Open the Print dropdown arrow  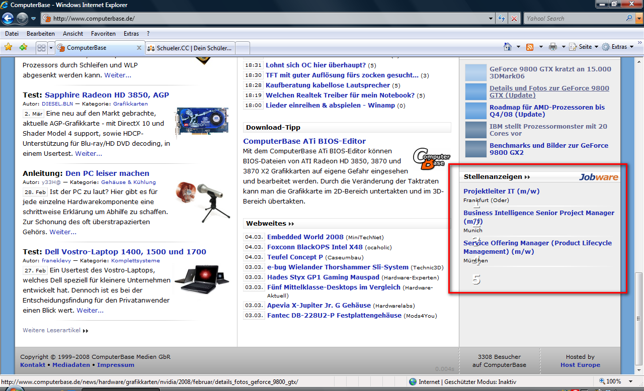click(x=563, y=47)
